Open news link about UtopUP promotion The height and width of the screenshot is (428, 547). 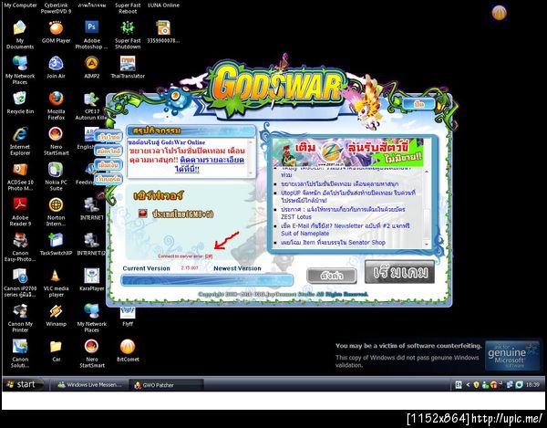pyautogui.click(x=348, y=196)
